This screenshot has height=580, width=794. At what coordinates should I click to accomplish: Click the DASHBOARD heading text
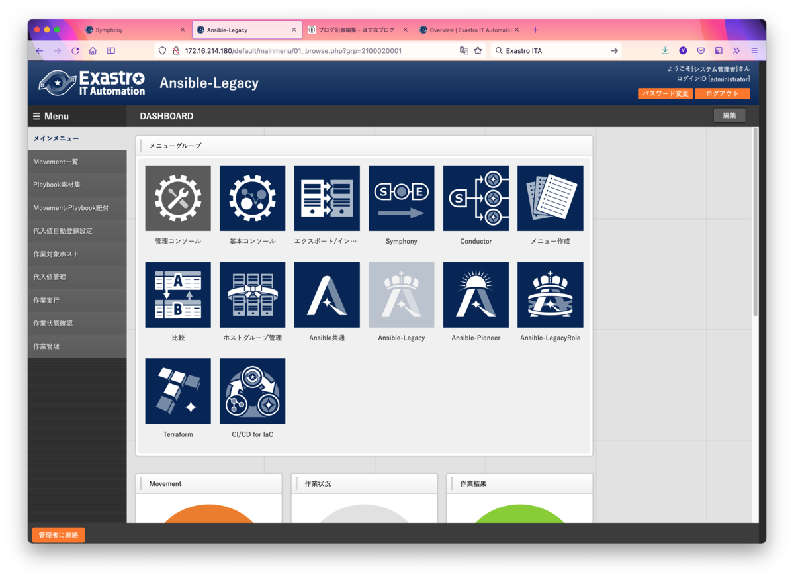(x=167, y=116)
